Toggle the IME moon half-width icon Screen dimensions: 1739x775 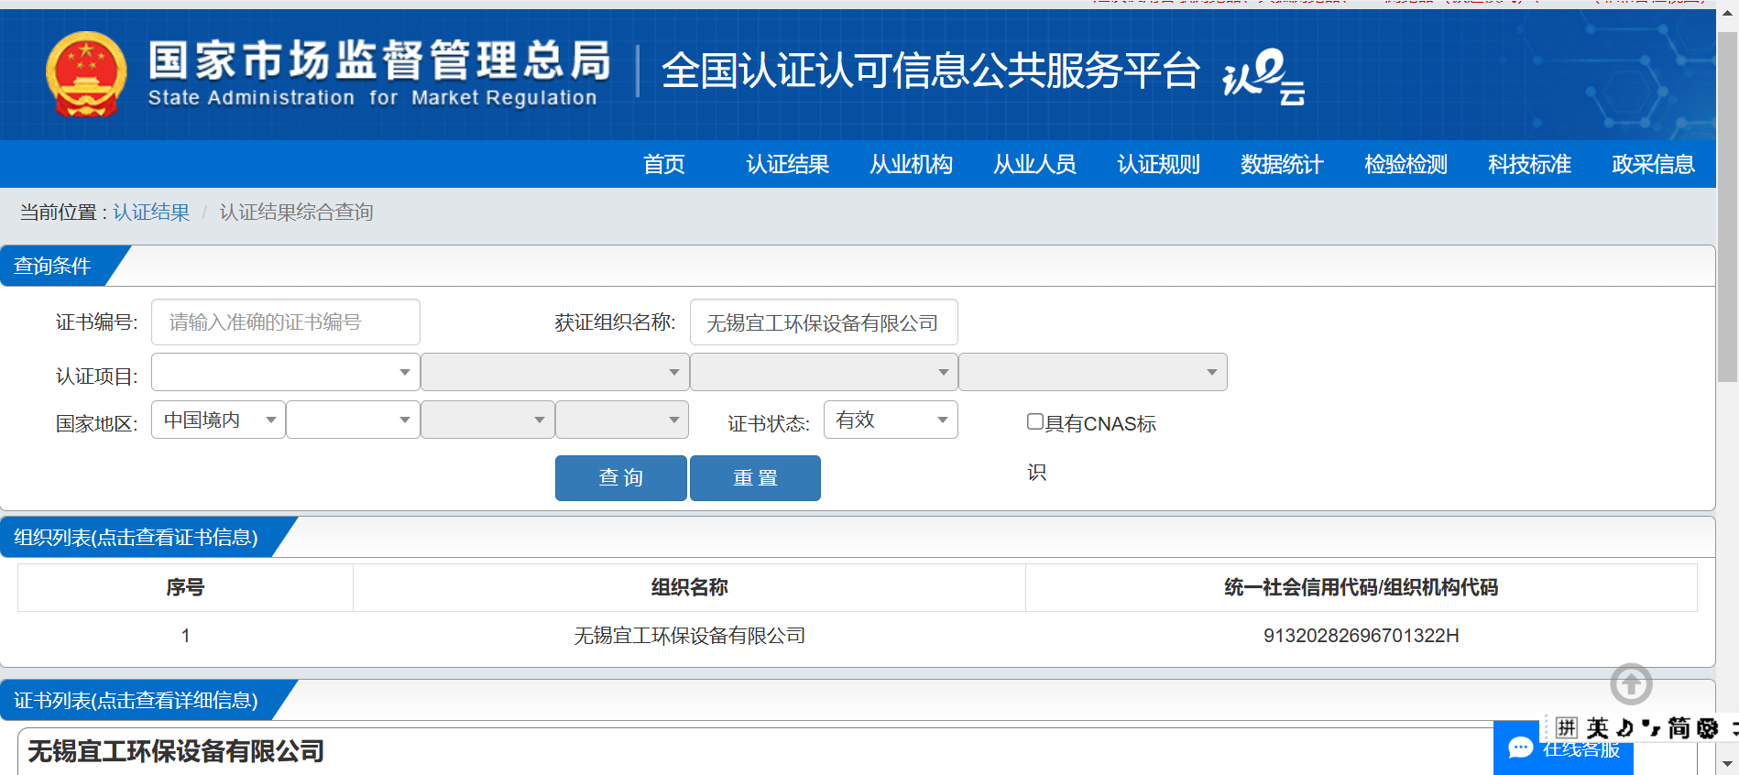pos(1624,728)
